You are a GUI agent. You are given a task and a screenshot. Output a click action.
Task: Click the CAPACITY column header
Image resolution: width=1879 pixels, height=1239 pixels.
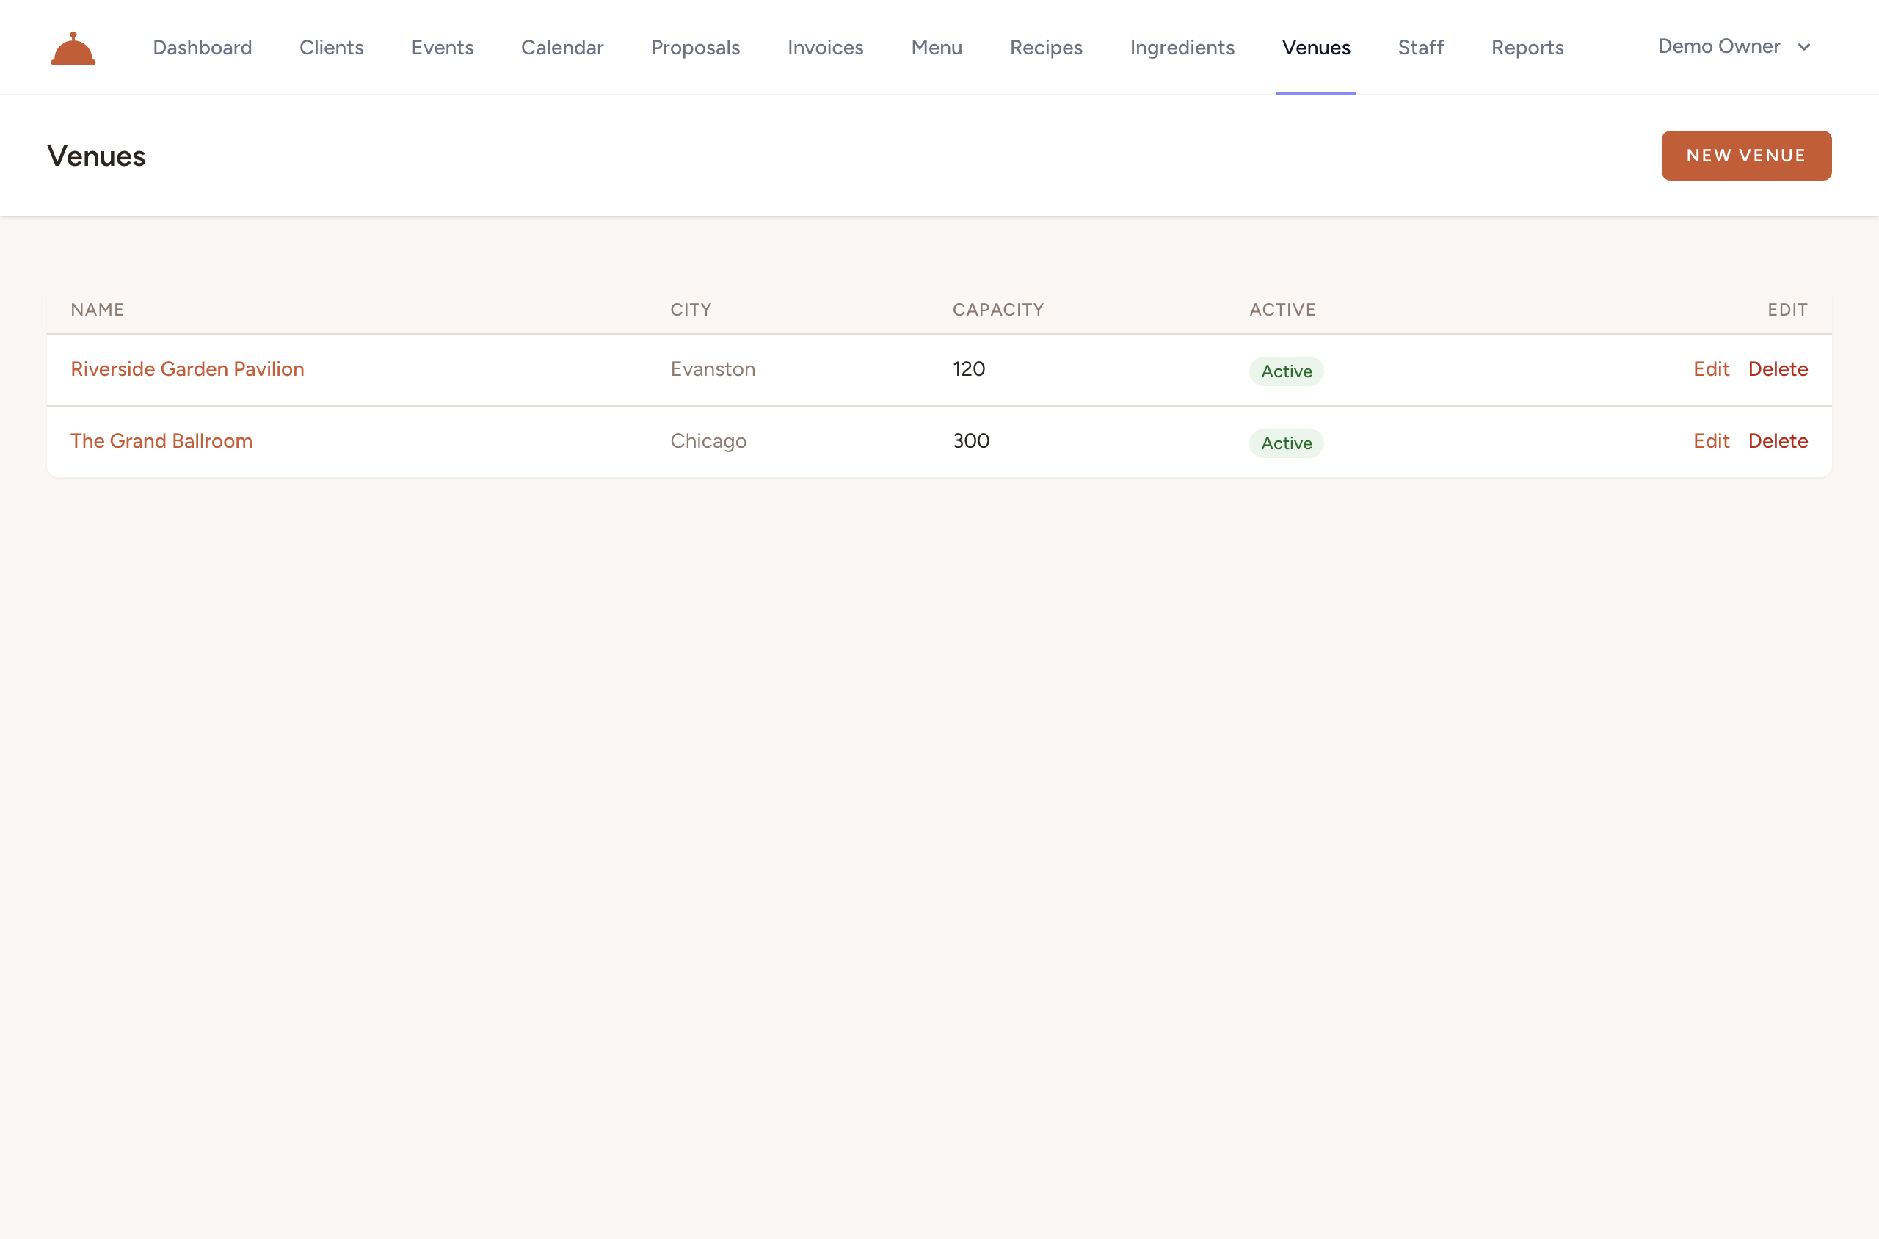tap(999, 310)
